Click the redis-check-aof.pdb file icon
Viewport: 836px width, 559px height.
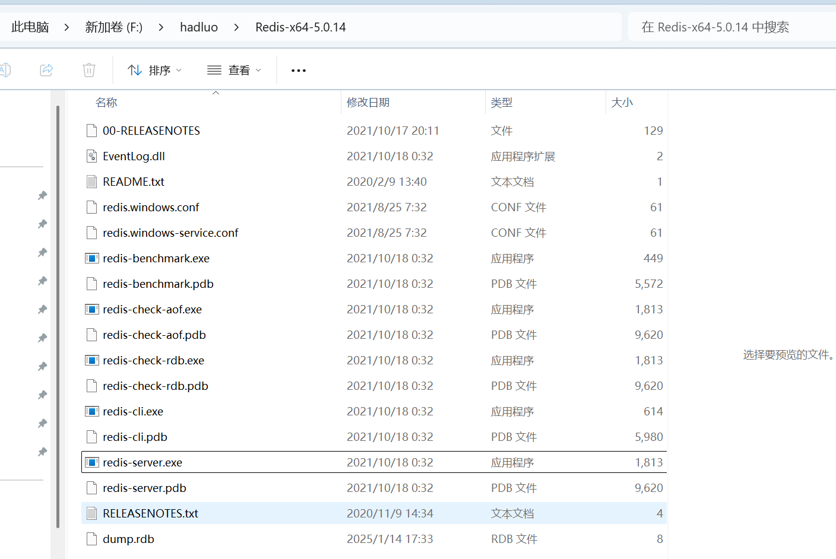click(x=91, y=335)
